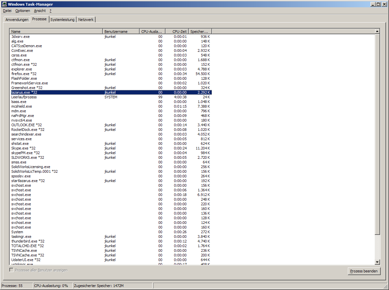Switch to the Systemleistung tab
The image size is (389, 290).
pos(62,20)
